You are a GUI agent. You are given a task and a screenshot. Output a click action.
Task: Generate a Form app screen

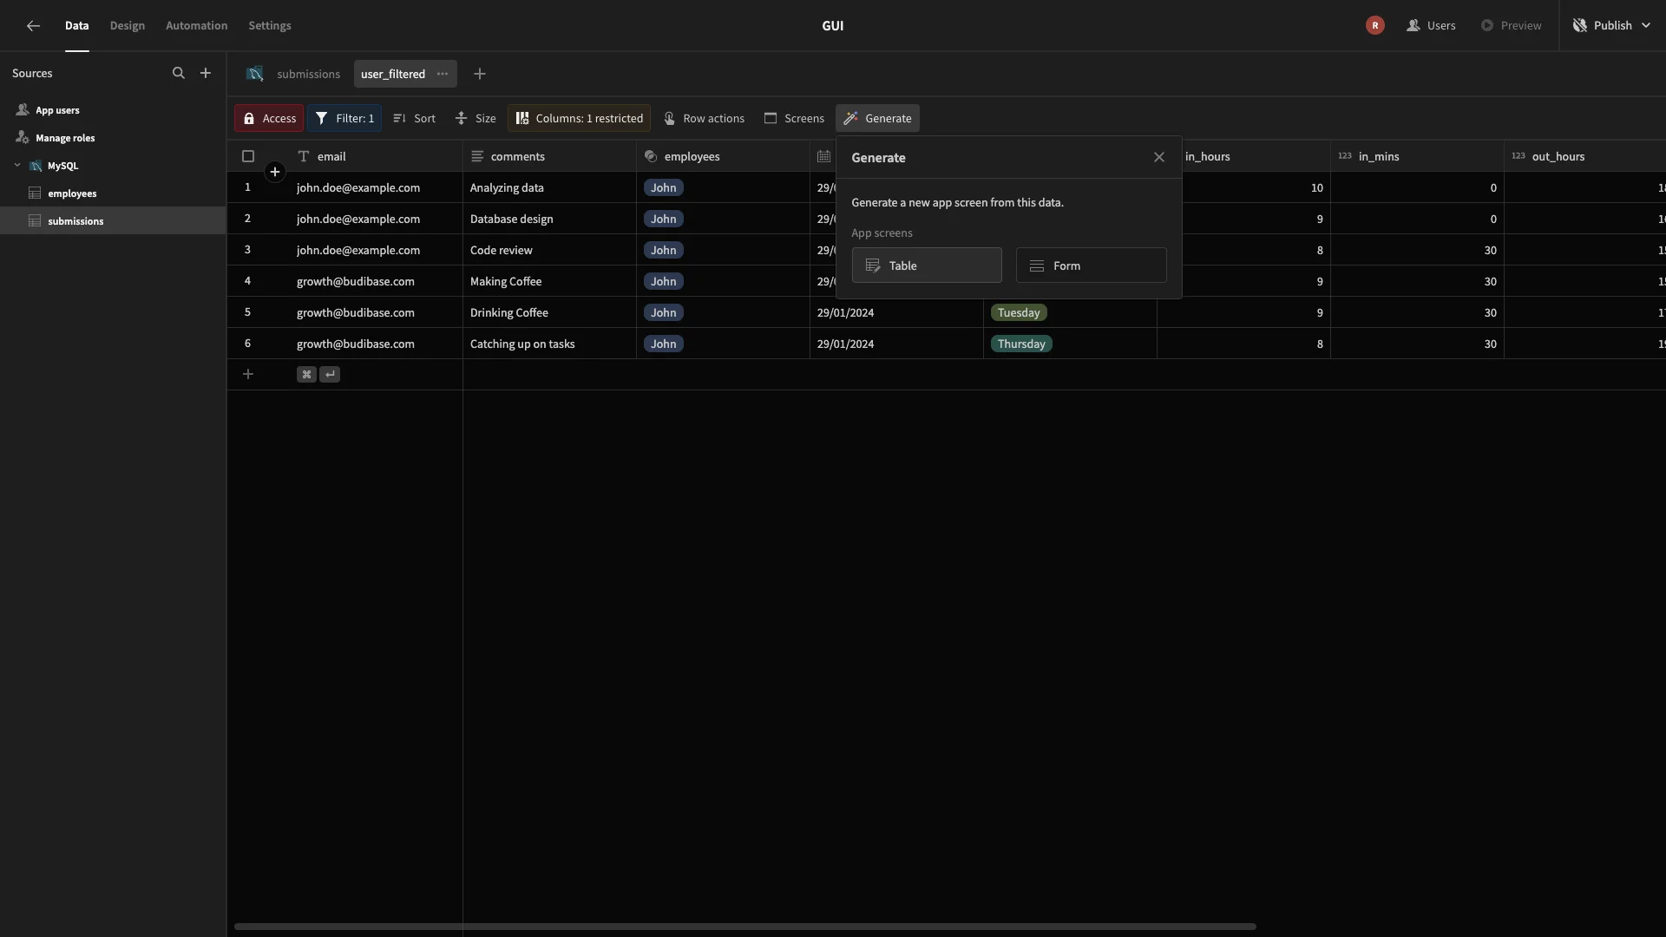(x=1092, y=265)
